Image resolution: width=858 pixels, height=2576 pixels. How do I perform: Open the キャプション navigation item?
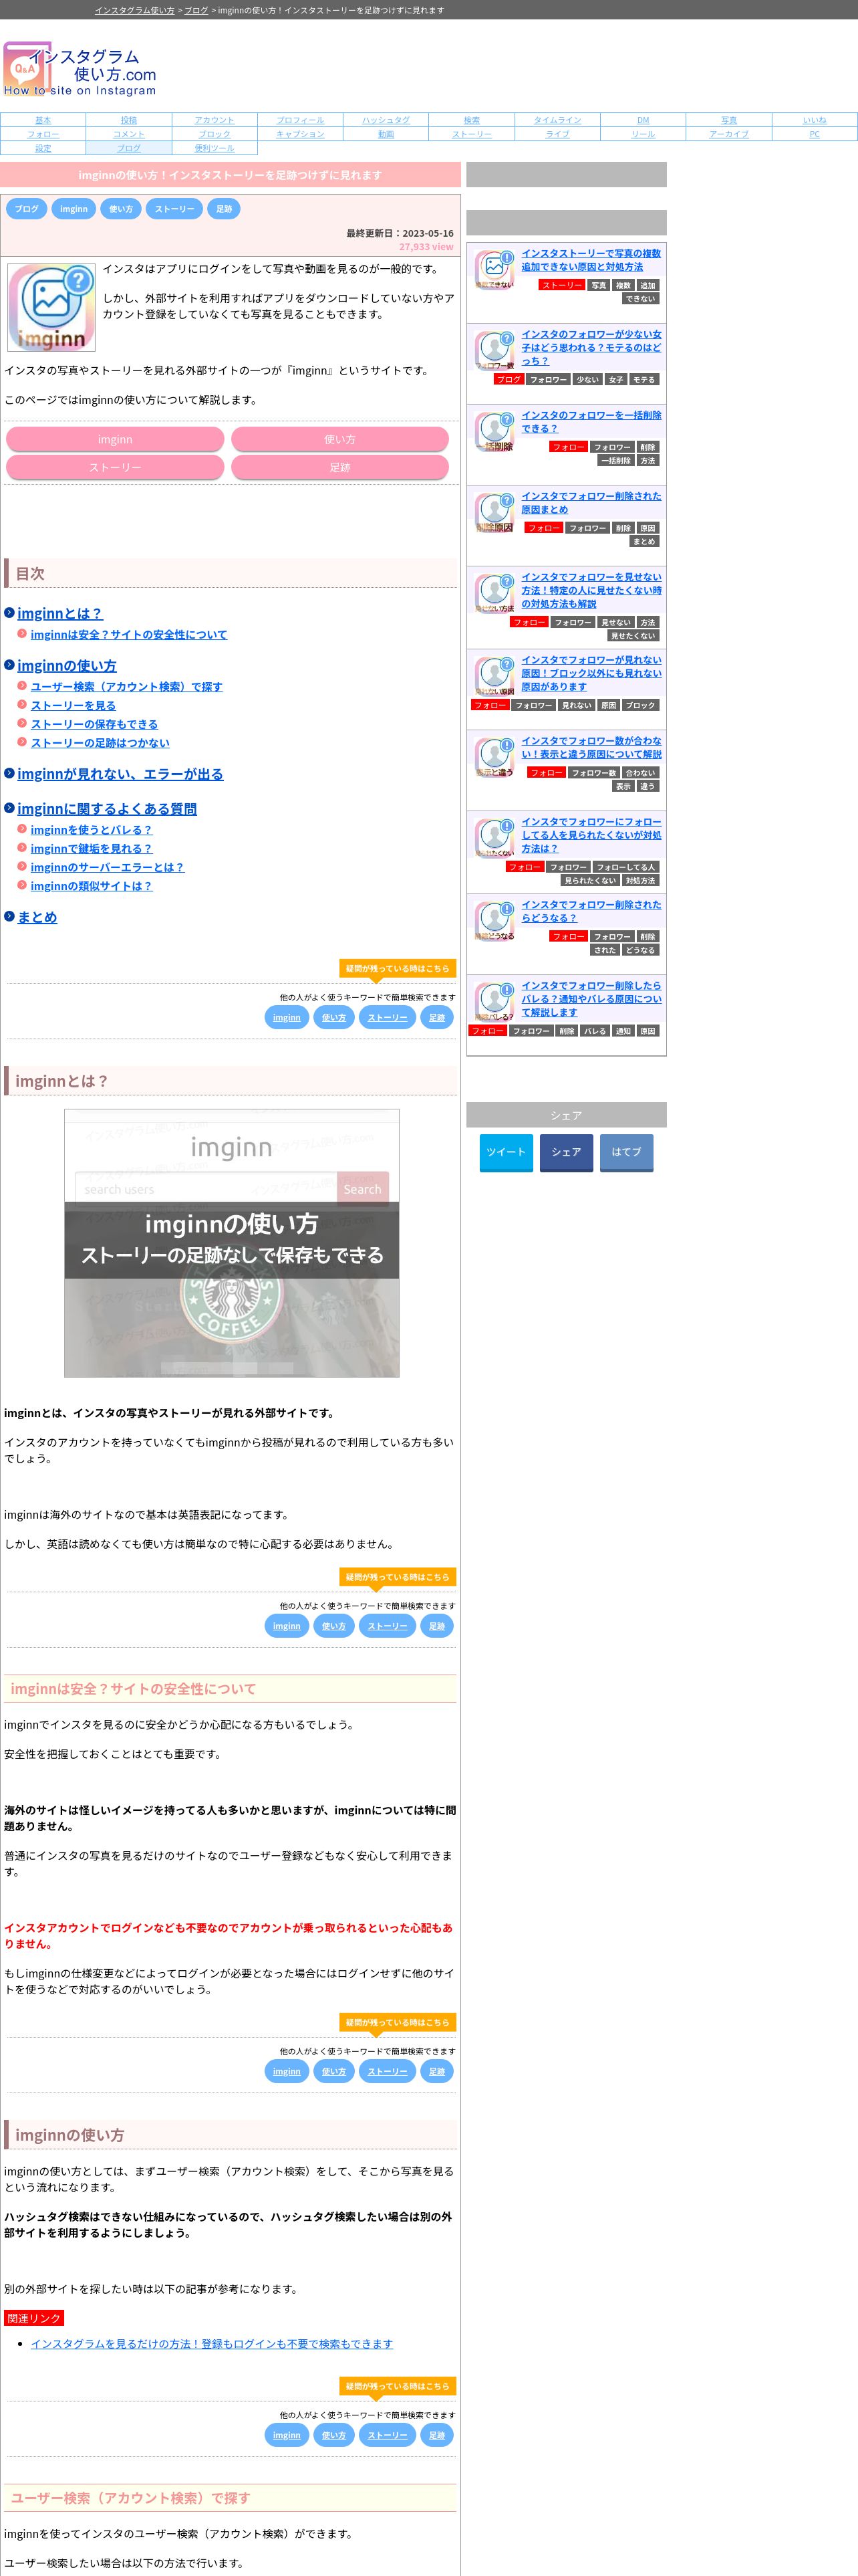pyautogui.click(x=299, y=134)
